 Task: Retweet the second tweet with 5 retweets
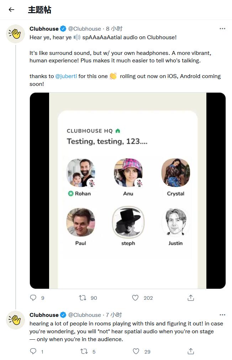tap(84, 351)
